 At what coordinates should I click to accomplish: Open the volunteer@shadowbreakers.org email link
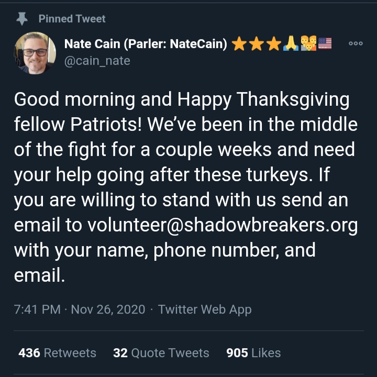point(223,226)
